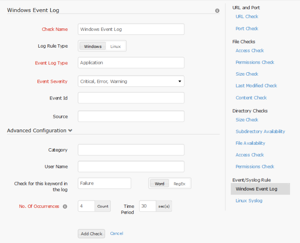Click the Source input field
300x243 pixels.
coord(131,116)
